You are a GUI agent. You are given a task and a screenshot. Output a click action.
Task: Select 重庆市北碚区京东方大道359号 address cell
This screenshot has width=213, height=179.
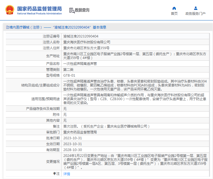(86, 48)
